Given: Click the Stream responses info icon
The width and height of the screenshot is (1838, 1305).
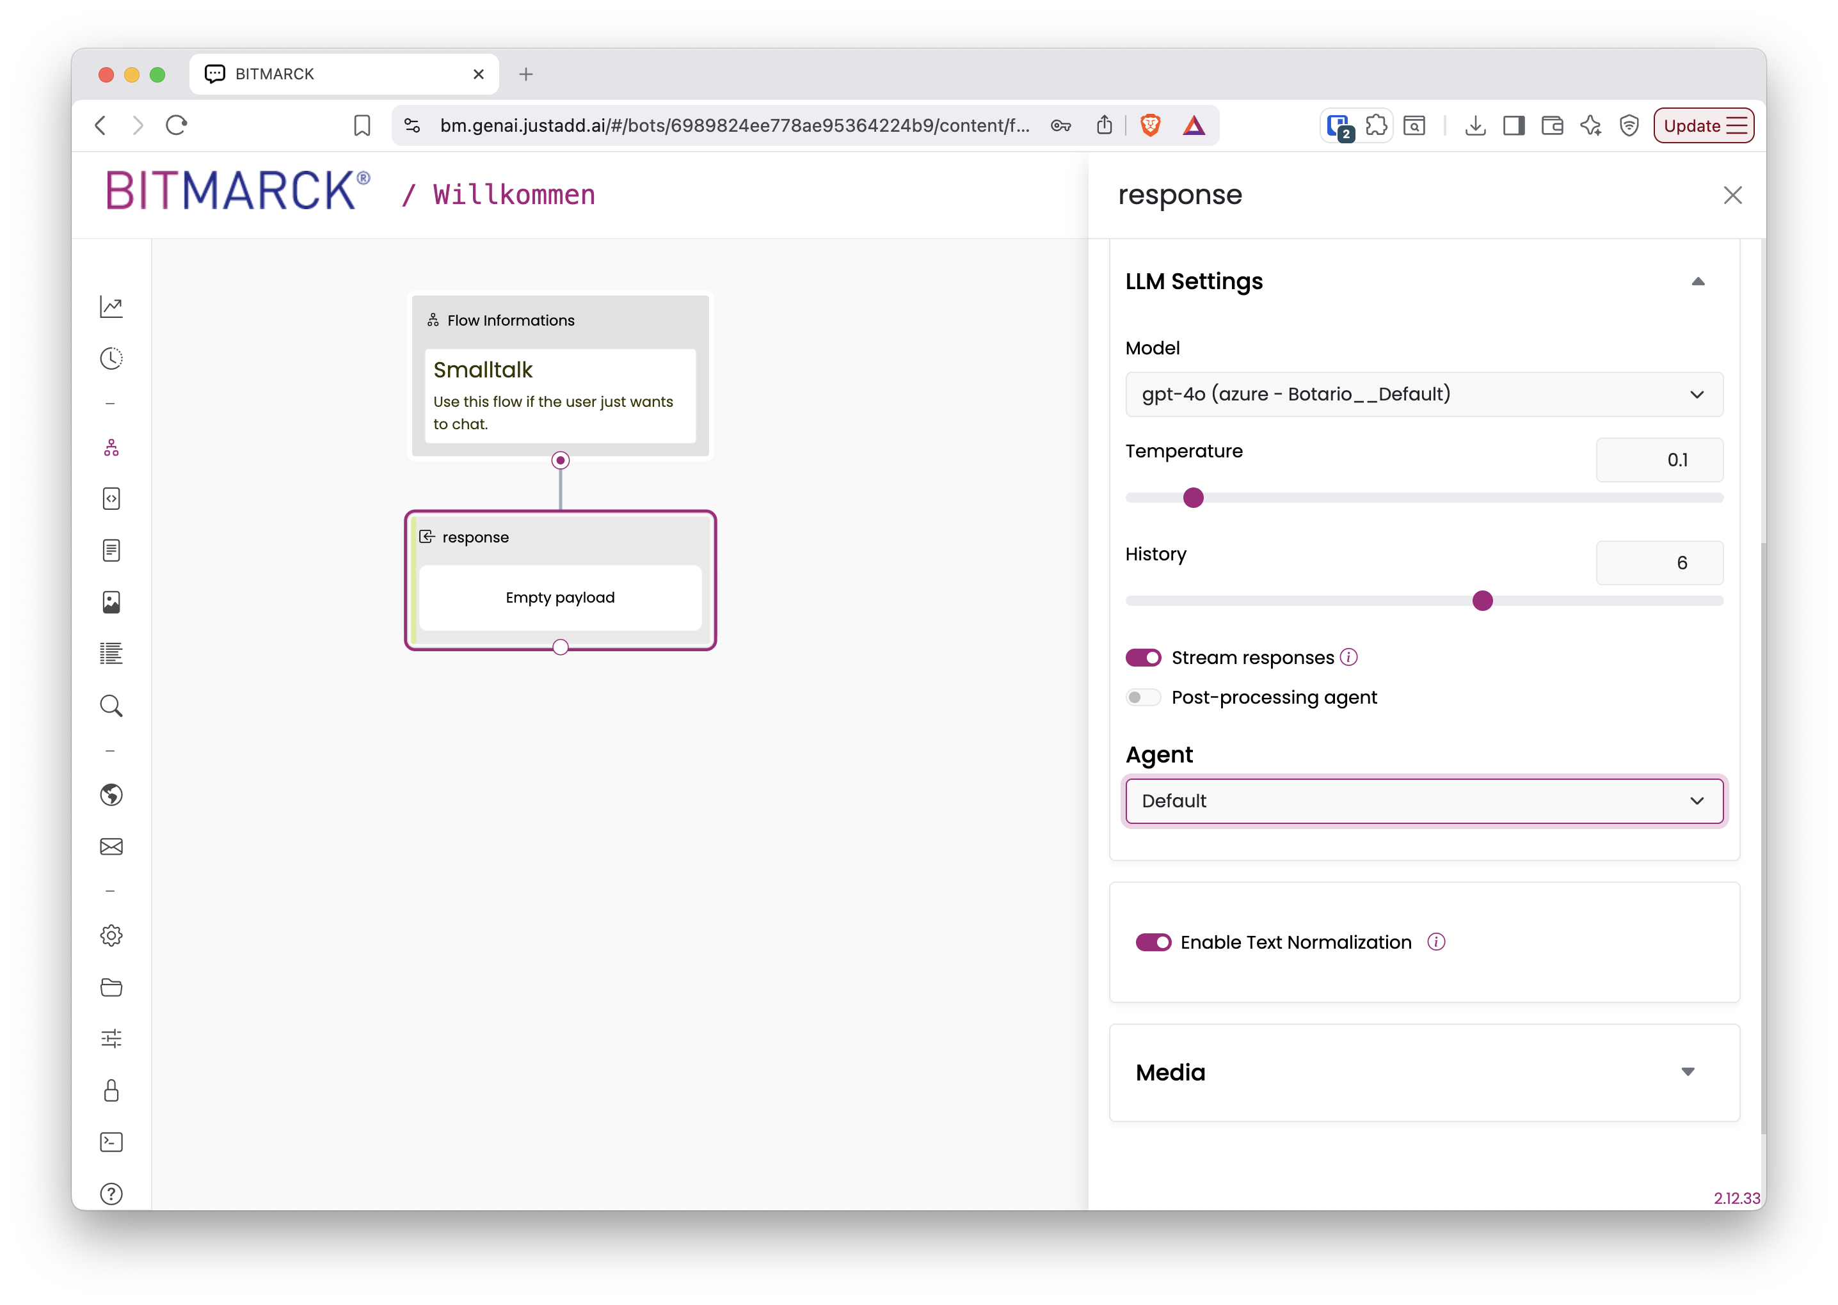Looking at the screenshot, I should click(1349, 658).
